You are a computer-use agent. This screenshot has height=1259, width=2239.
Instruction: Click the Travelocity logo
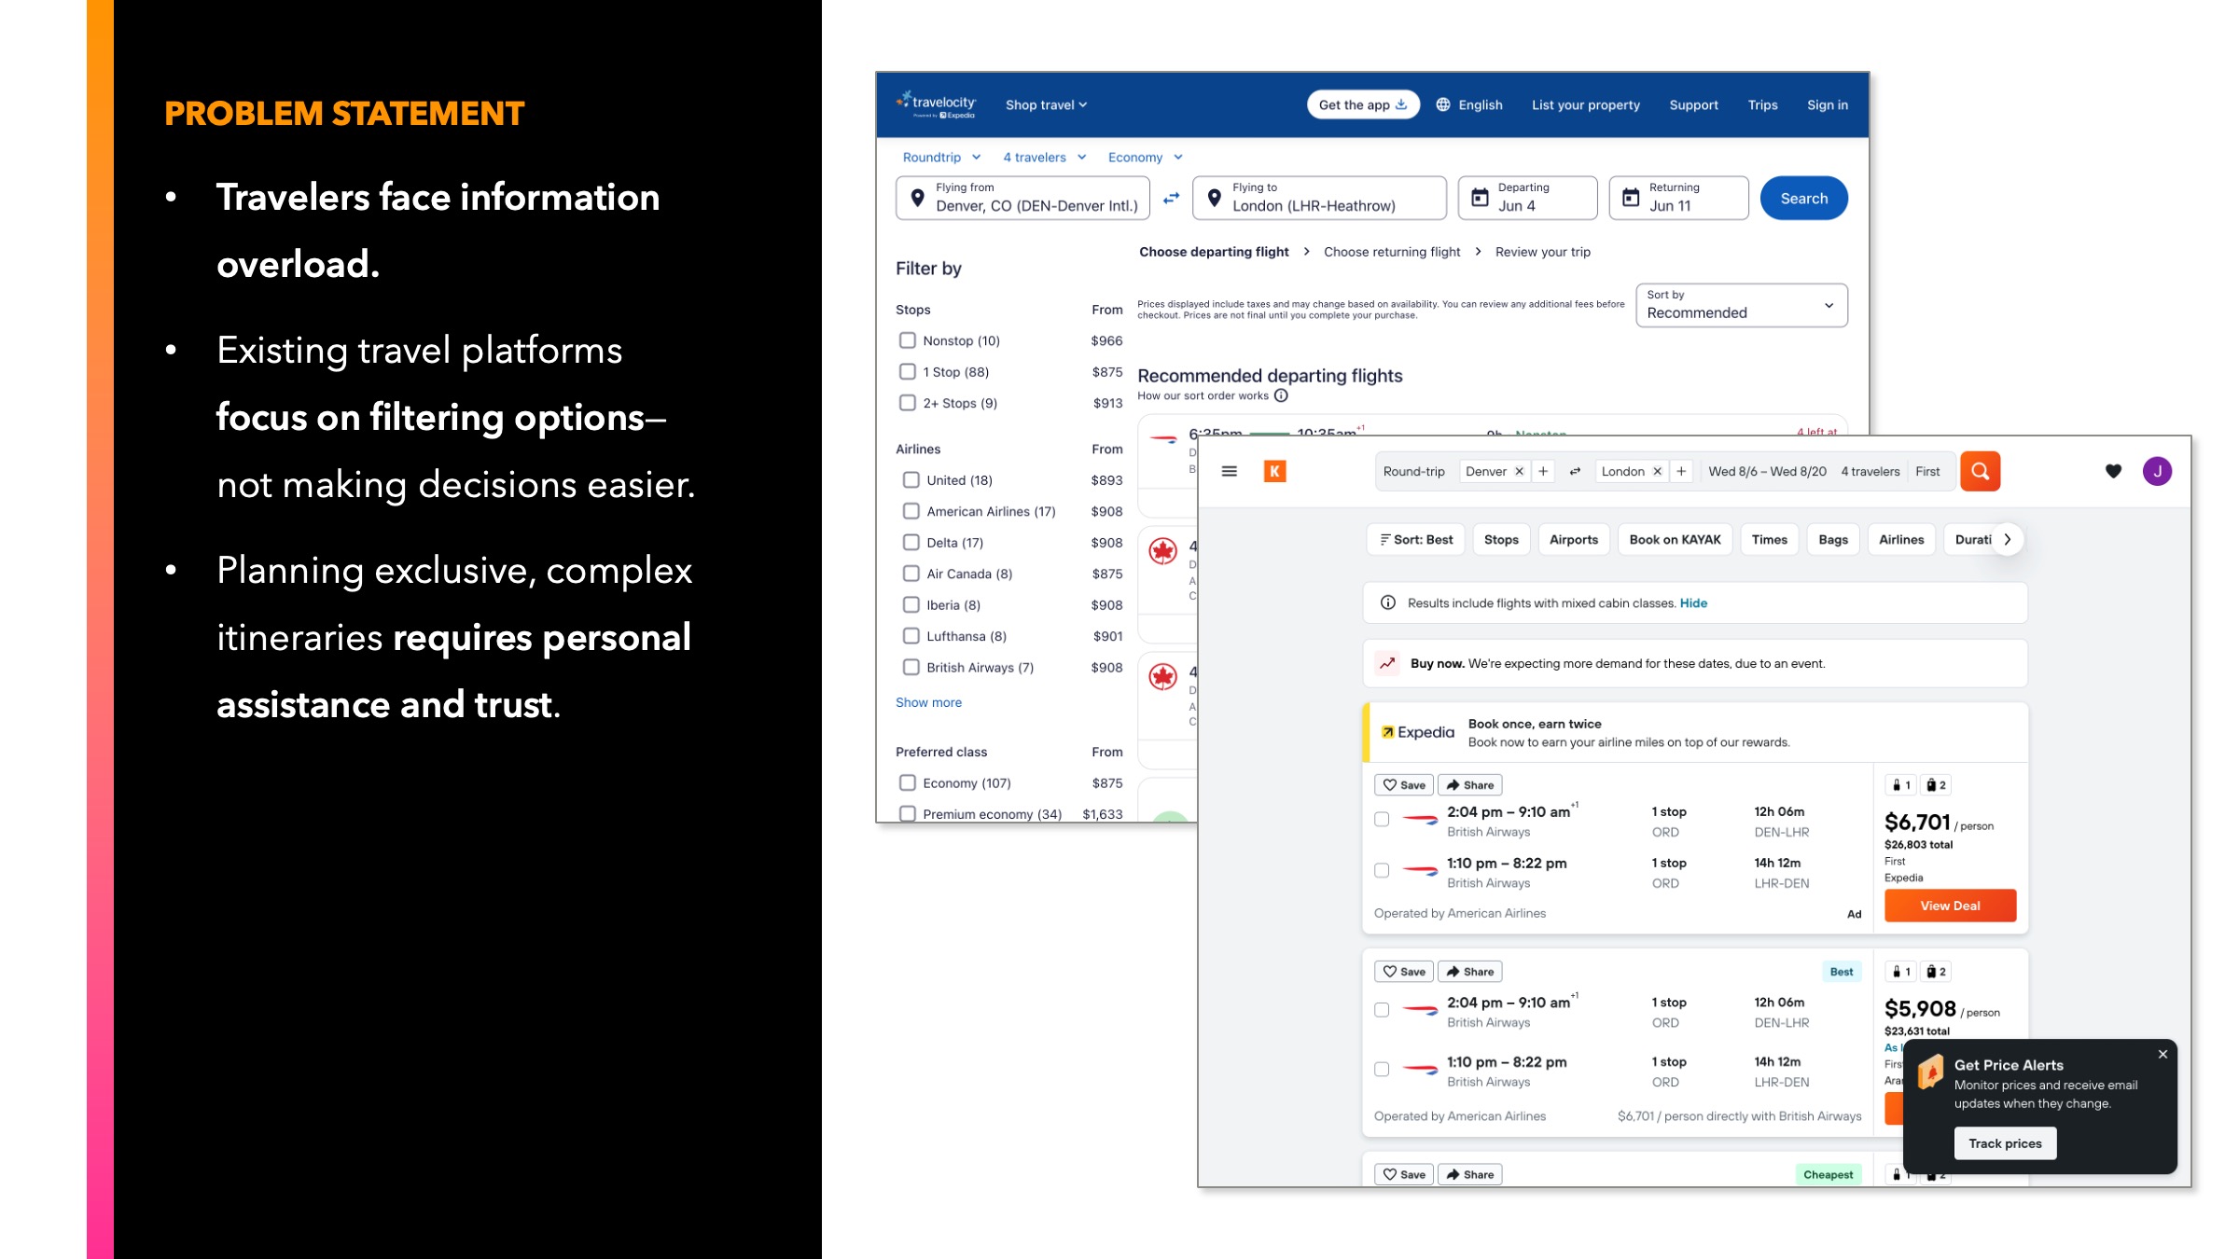pyautogui.click(x=936, y=104)
